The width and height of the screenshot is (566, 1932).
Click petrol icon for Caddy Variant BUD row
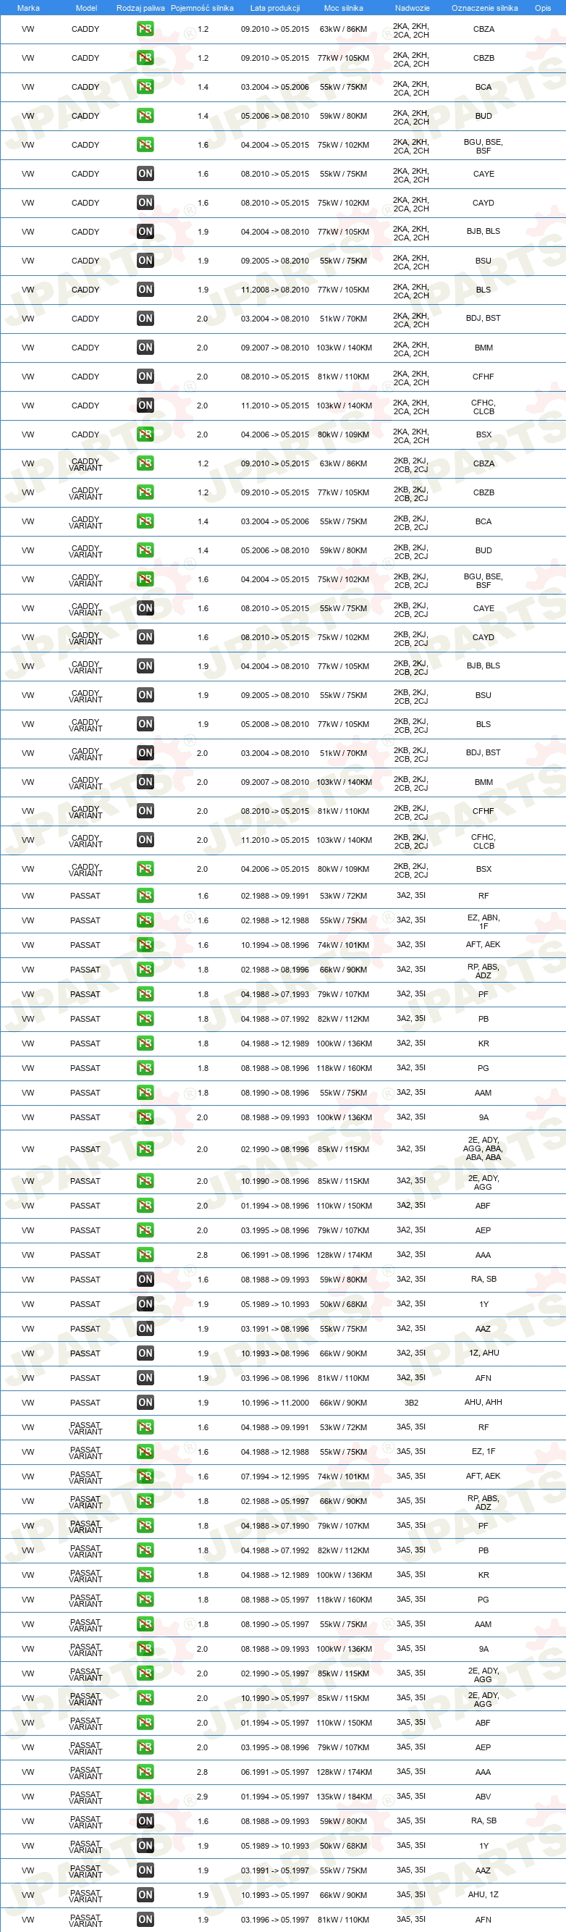point(145,550)
